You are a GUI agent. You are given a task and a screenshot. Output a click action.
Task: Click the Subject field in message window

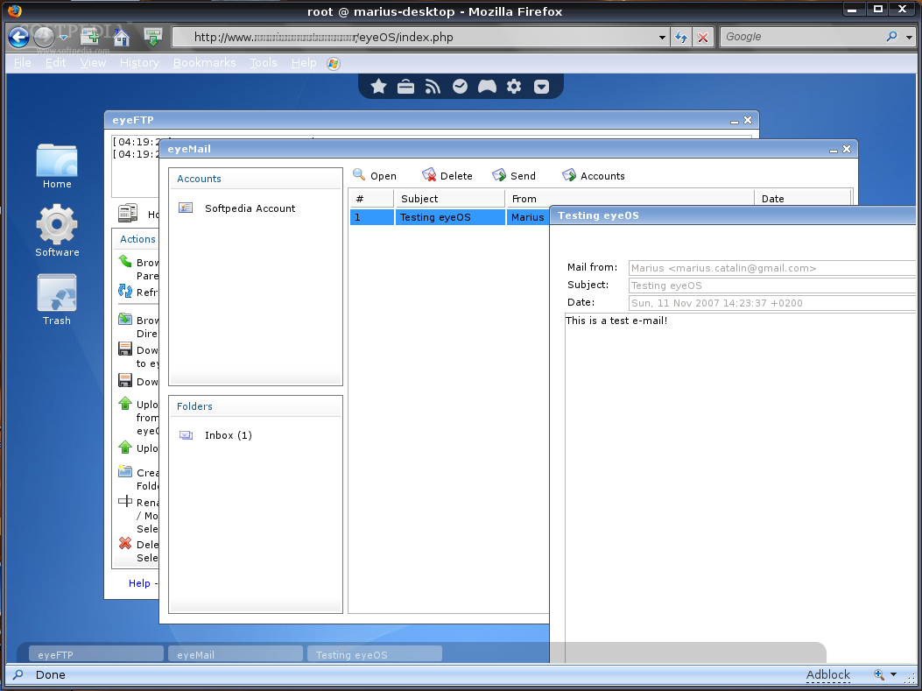[x=772, y=286]
